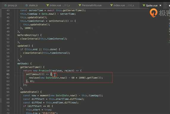Click 'beforeDestroy()' method name
Viewport: 170px width, 114px height.
[x=28, y=35]
